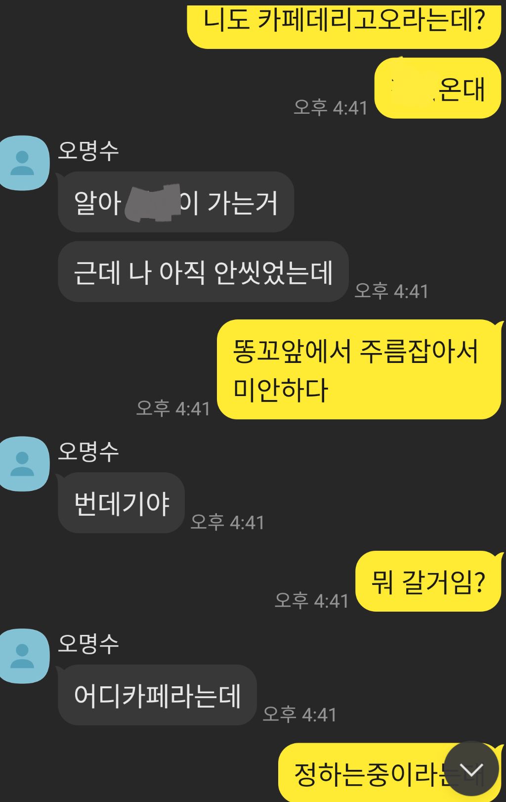Image resolution: width=506 pixels, height=802 pixels.
Task: Select the '어디카페라는데' gray bubble
Action: coord(157,695)
